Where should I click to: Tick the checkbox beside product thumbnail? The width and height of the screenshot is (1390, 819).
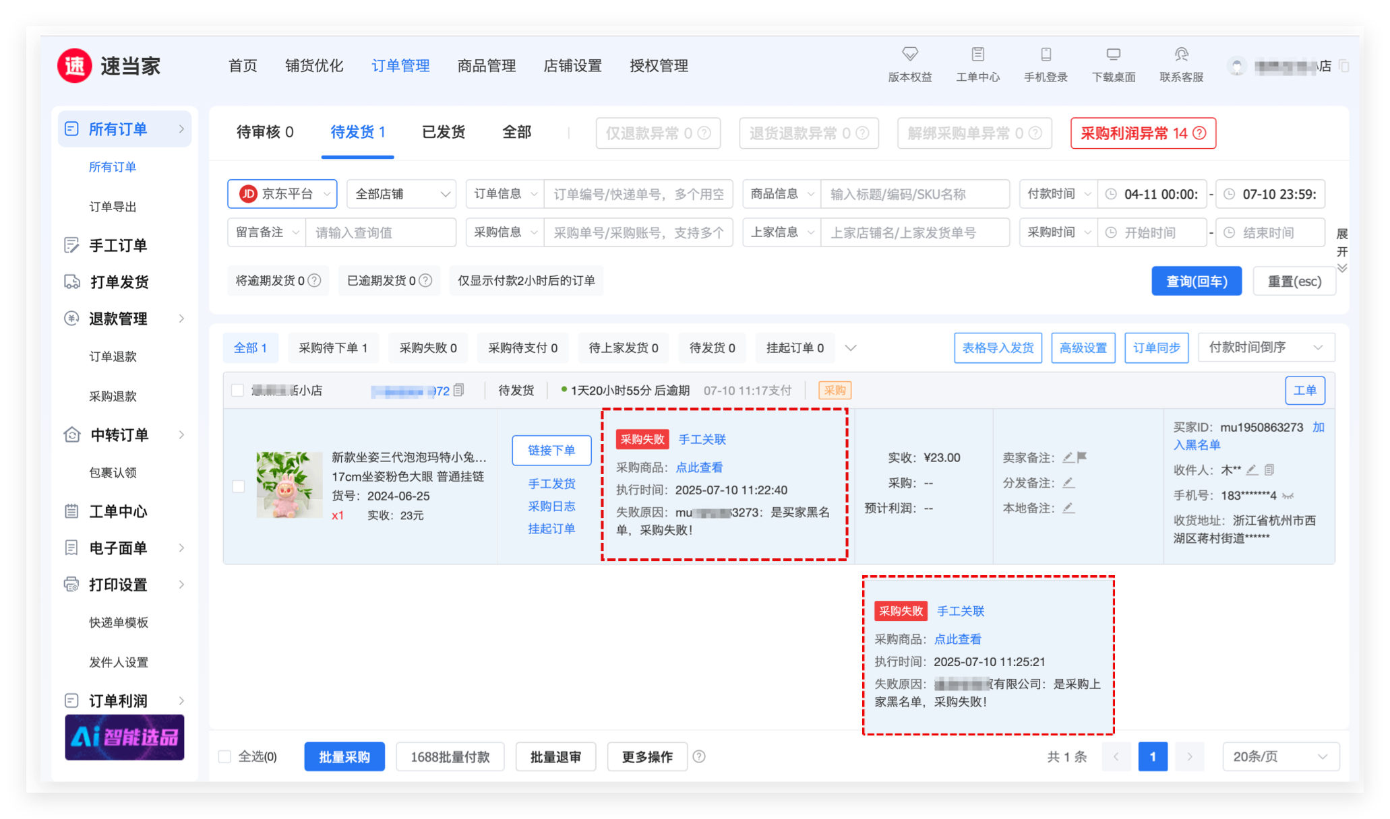coord(239,486)
